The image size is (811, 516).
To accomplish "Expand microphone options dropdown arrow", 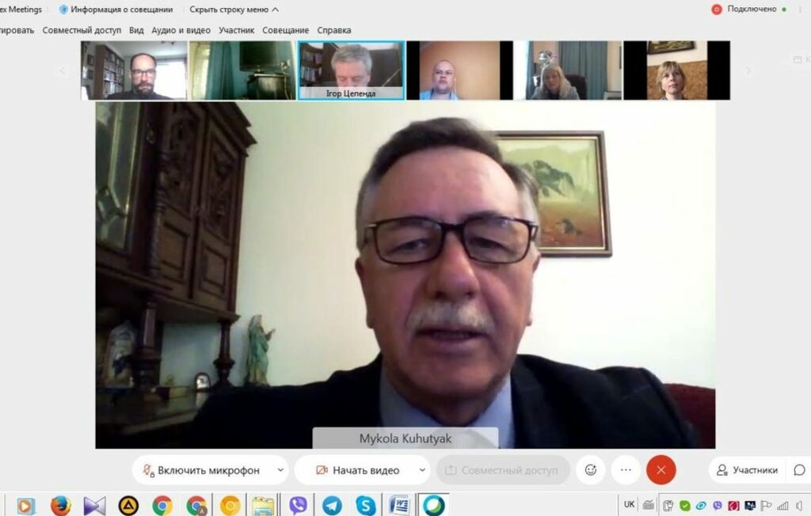I will pyautogui.click(x=280, y=470).
